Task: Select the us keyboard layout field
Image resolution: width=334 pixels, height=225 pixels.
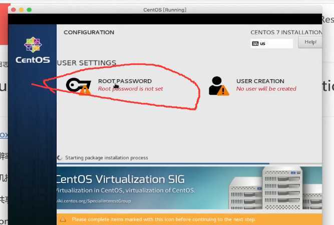Action: [x=271, y=44]
